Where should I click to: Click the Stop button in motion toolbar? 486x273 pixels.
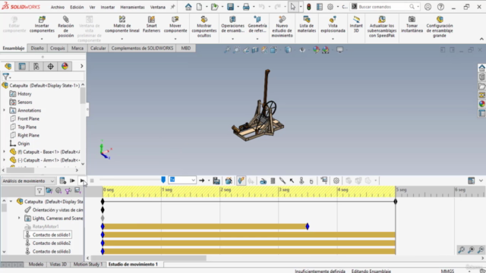point(92,180)
